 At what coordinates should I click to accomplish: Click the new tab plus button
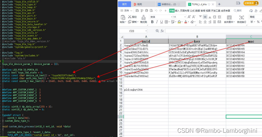(x=219, y=4)
